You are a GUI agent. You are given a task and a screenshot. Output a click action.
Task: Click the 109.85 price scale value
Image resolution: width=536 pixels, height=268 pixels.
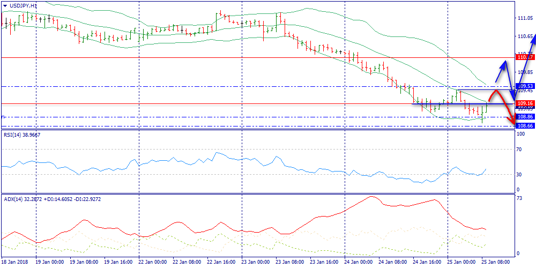coord(525,72)
